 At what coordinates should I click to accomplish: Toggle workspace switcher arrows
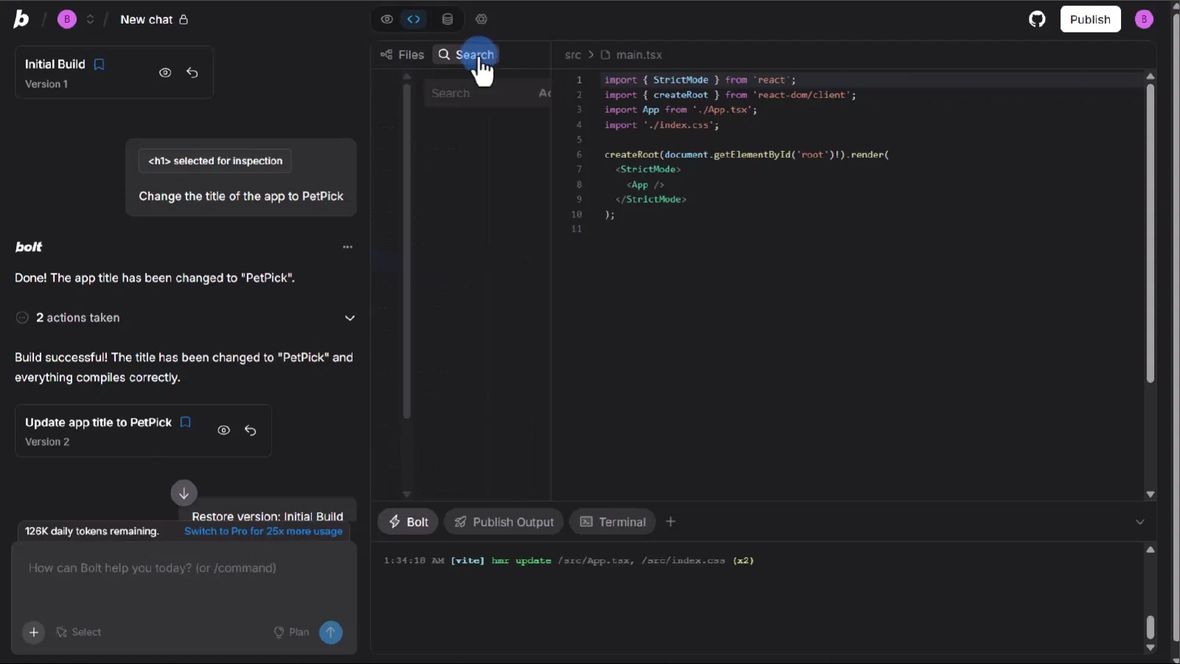[x=90, y=19]
